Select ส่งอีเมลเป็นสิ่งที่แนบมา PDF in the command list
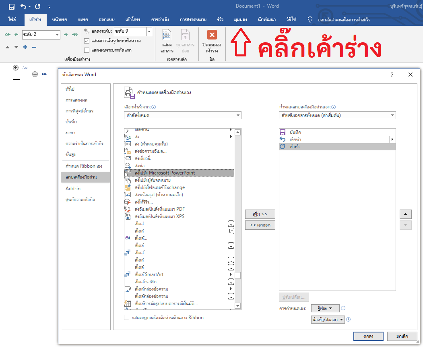Screen dimensions: 423x349 click(x=160, y=209)
